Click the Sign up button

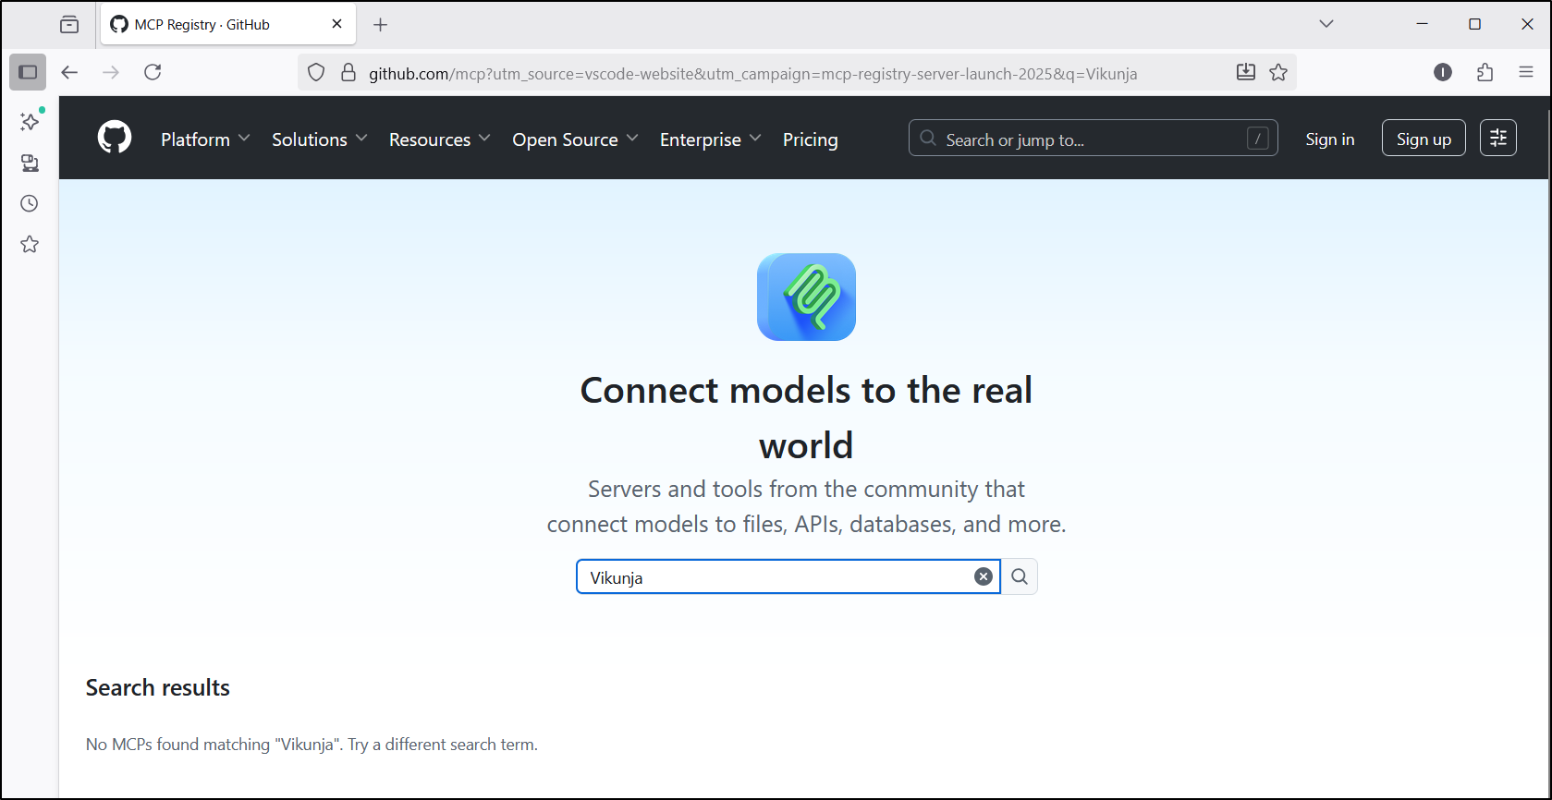click(1423, 139)
